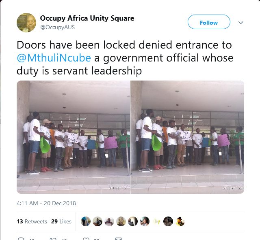
Task: Click the tweet timestamp 4:11 AM - 20 Dec 2018
Action: (46, 203)
